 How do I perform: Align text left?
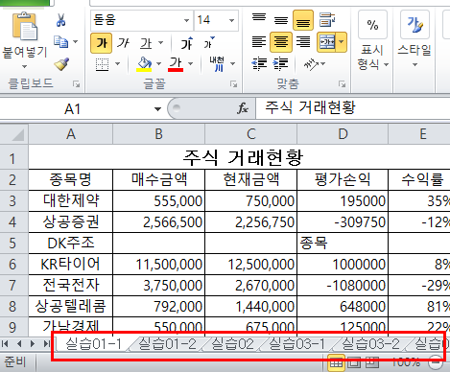(259, 41)
